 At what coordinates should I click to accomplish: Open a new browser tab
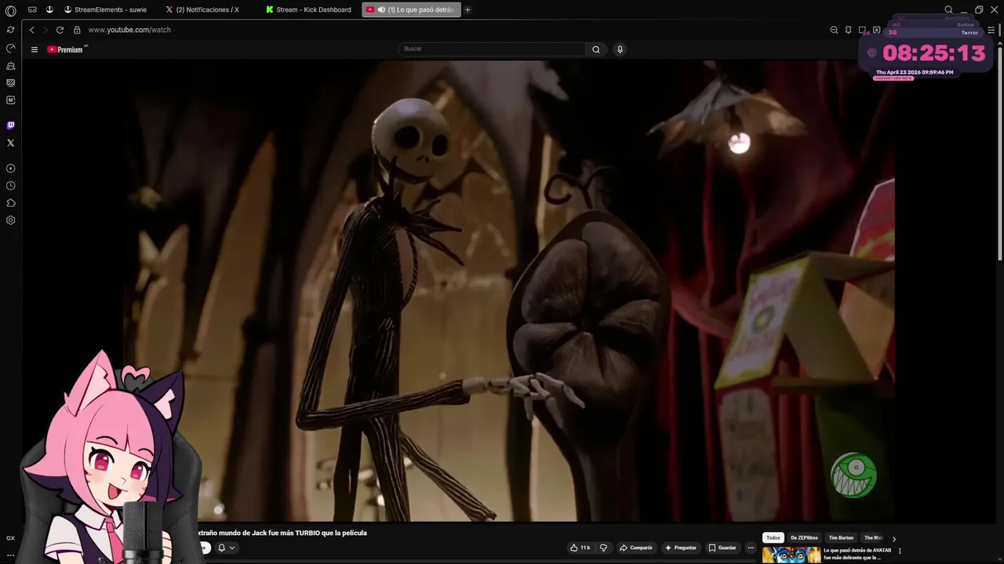(x=467, y=9)
